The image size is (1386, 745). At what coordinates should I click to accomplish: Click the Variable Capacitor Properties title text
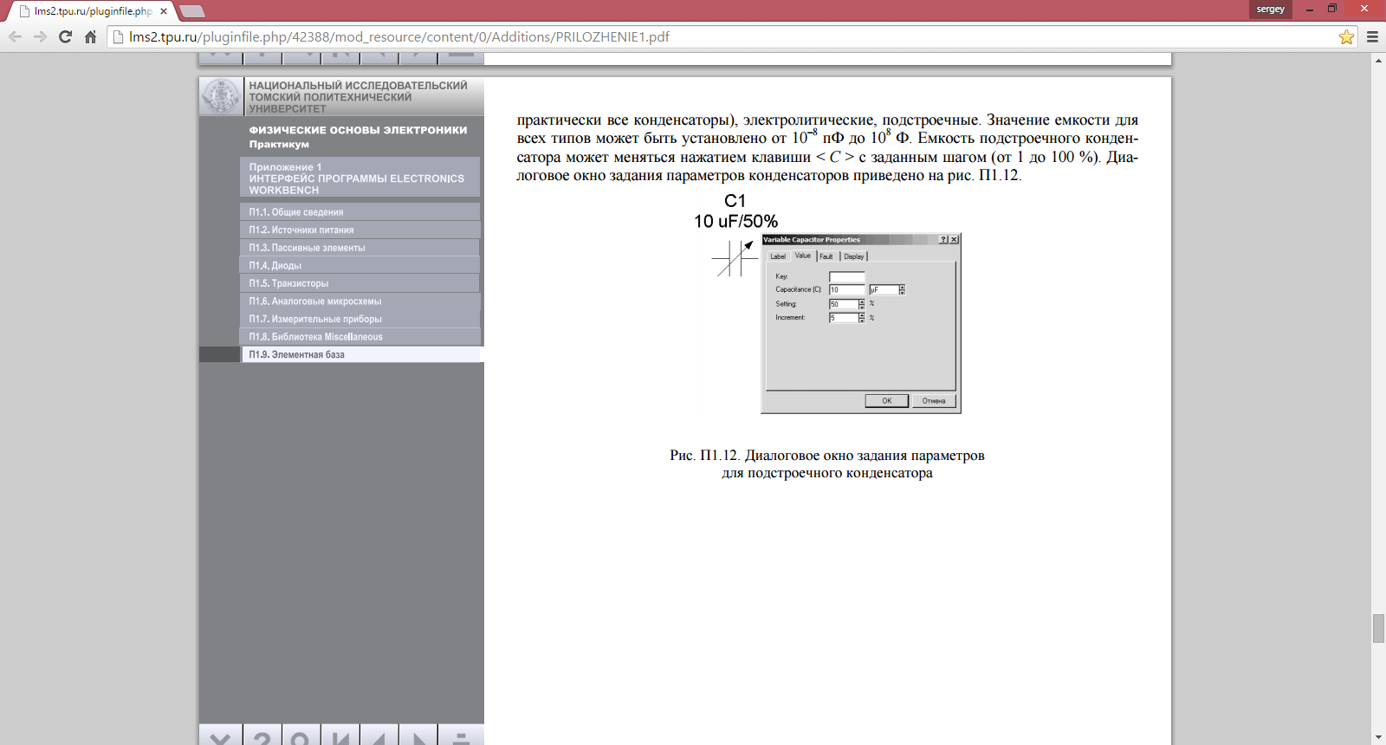[x=812, y=240]
